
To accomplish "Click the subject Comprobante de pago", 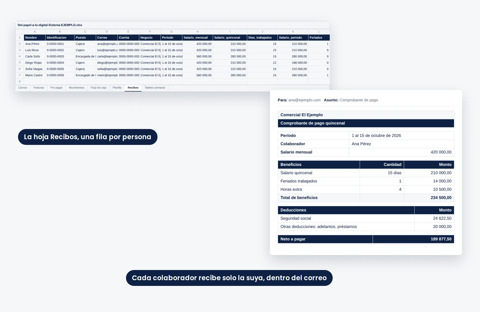I will [x=358, y=100].
